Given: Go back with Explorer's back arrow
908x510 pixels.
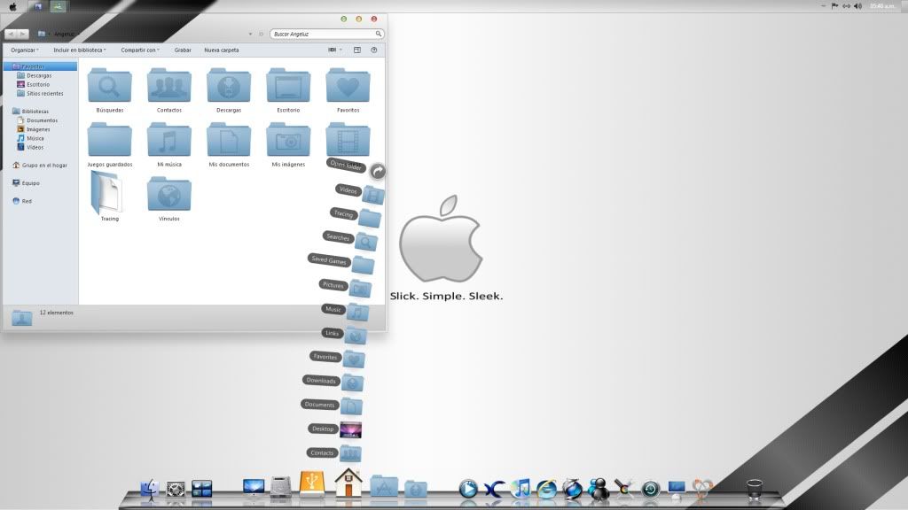Looking at the screenshot, I should (11, 35).
